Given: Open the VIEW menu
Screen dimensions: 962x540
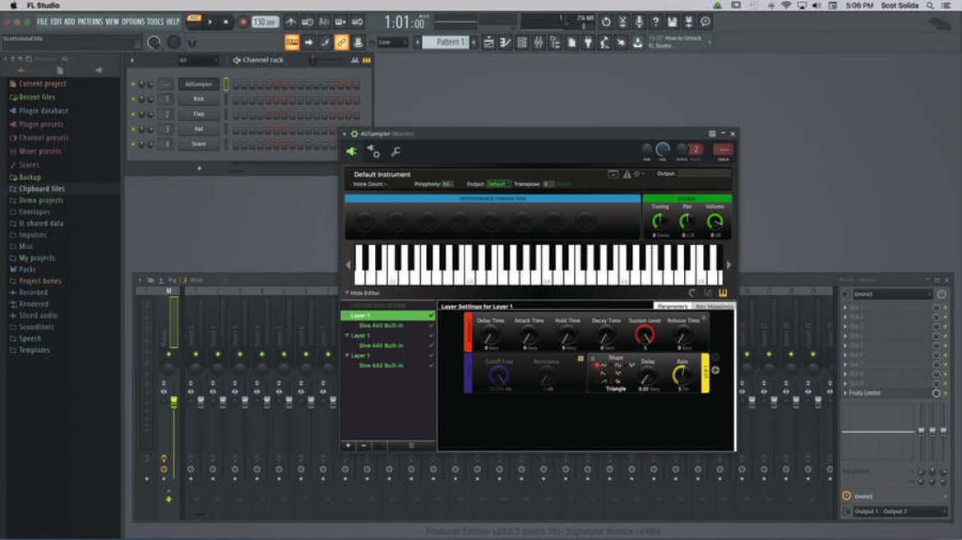Looking at the screenshot, I should (x=113, y=21).
